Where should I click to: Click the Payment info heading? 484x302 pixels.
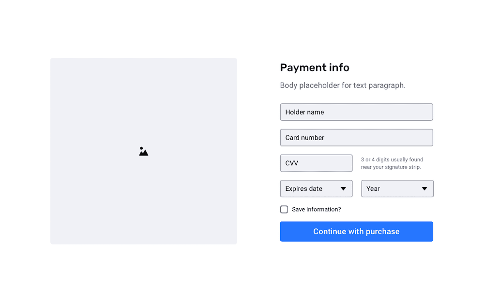(x=315, y=68)
